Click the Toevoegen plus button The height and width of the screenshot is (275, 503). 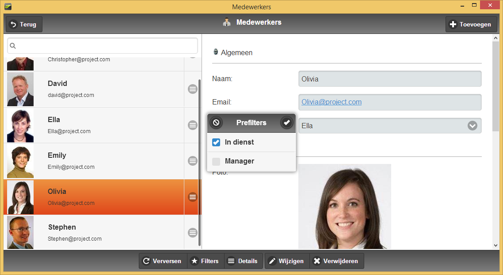click(x=471, y=25)
